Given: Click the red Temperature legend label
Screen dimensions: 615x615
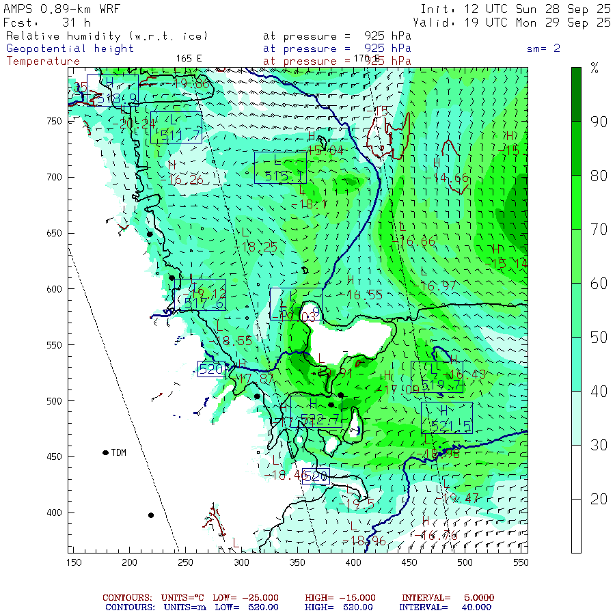Looking at the screenshot, I should point(43,61).
